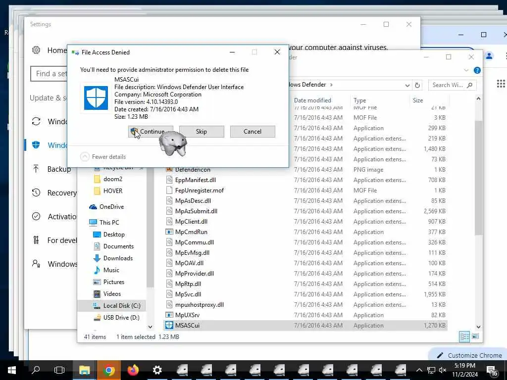Expand the Explorer ribbon chevron
Image resolution: width=507 pixels, height=380 pixels.
466,70
